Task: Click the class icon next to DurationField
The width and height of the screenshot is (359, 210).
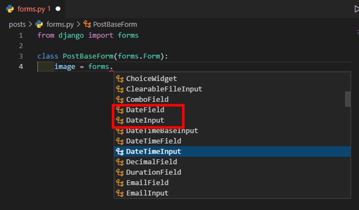Action: [120, 172]
